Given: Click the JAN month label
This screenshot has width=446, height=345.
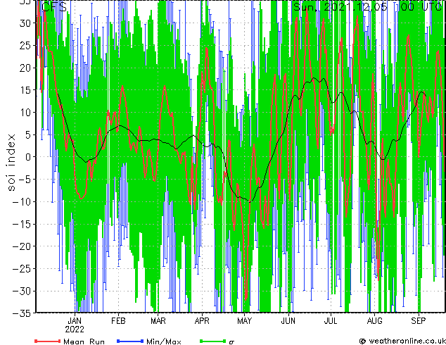Looking at the screenshot, I should [x=75, y=321].
